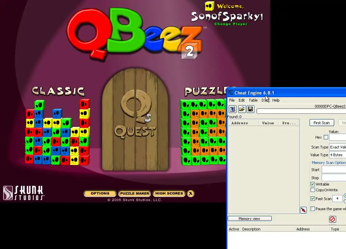Click the HIGH SCORES button
This screenshot has height=249, width=346.
pos(169,193)
